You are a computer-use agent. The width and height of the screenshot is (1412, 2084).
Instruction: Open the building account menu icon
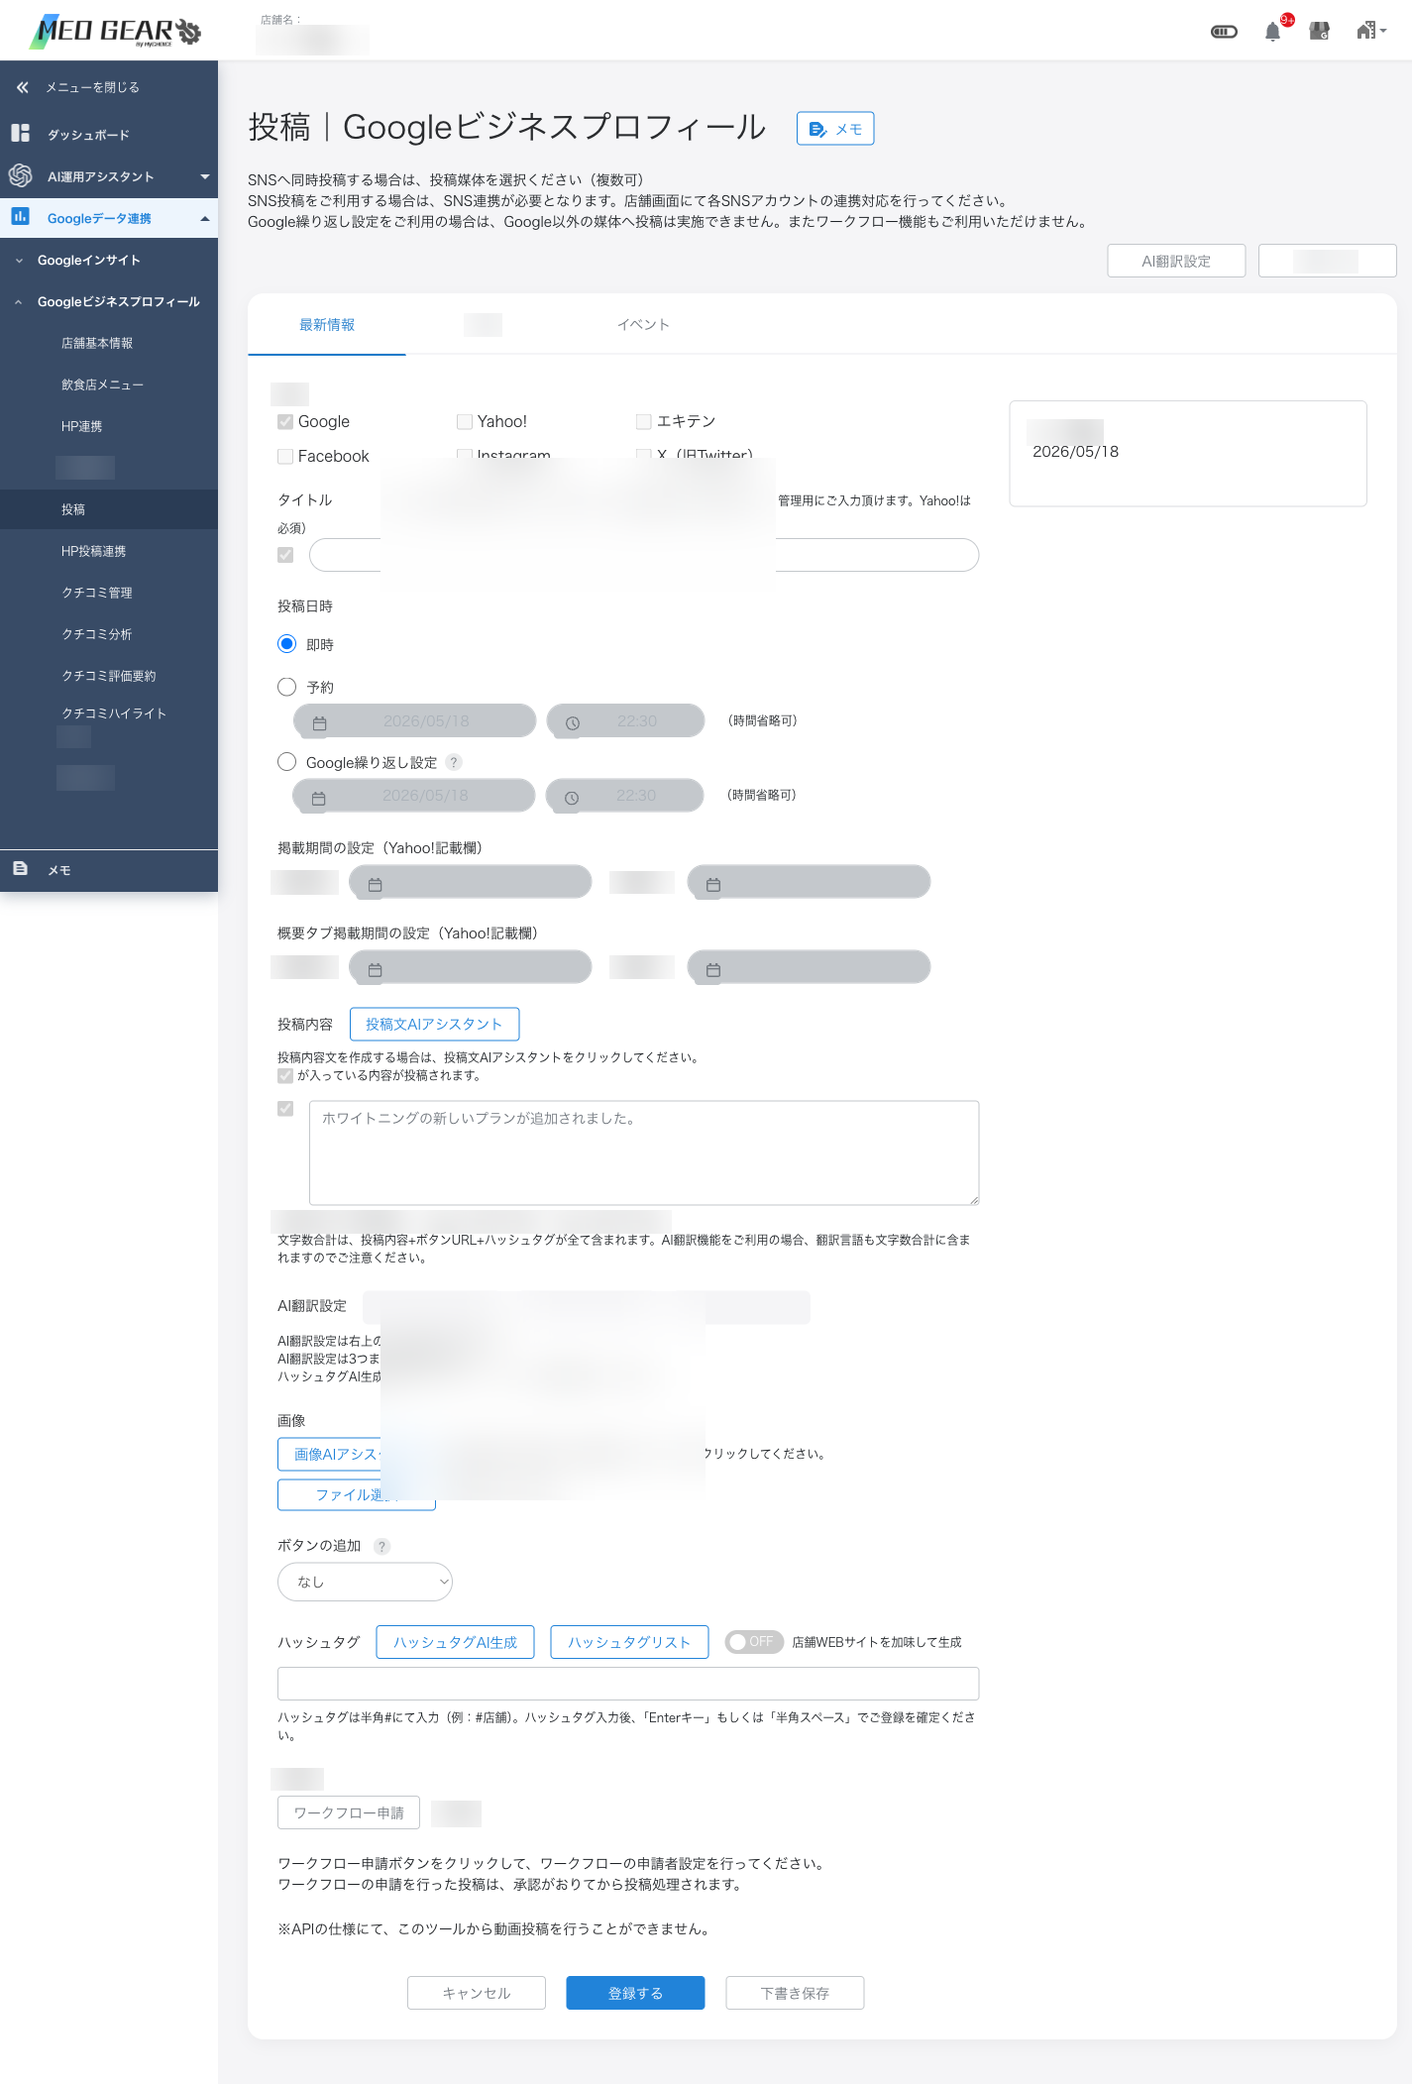coord(1371,31)
